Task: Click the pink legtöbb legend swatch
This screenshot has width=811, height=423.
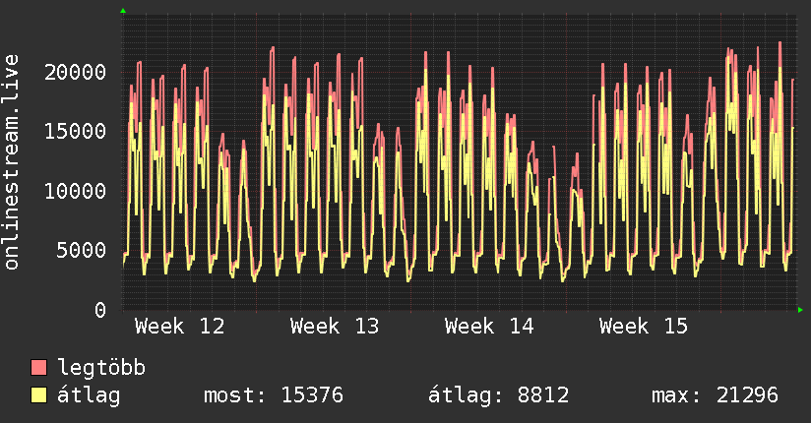Action: (38, 368)
